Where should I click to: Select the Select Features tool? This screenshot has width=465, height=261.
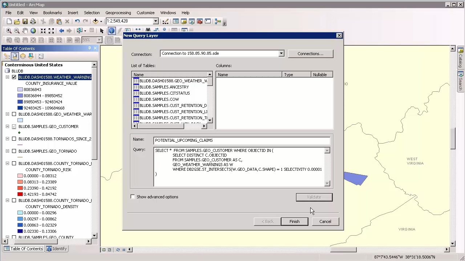pyautogui.click(x=80, y=31)
